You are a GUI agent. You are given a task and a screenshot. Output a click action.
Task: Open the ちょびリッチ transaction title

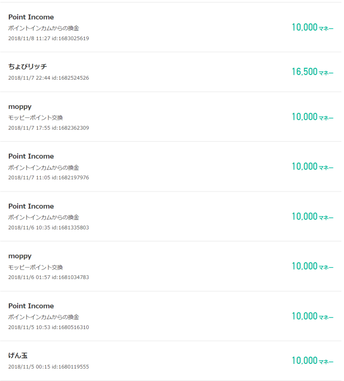[28, 67]
